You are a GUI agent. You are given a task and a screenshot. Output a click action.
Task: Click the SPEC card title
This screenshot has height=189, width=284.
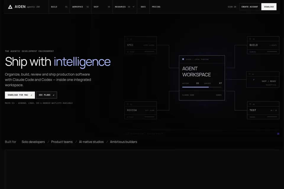click(x=130, y=45)
